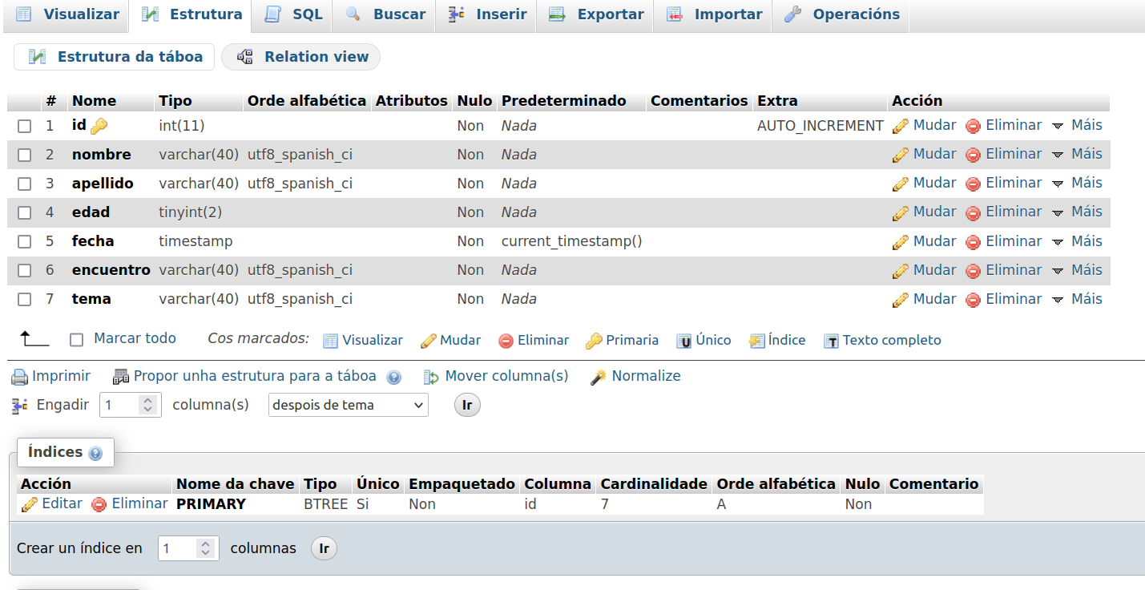Expand Máis options for id row

pyautogui.click(x=1077, y=125)
